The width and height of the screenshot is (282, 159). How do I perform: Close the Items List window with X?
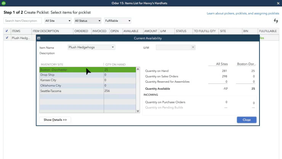[x=278, y=3]
